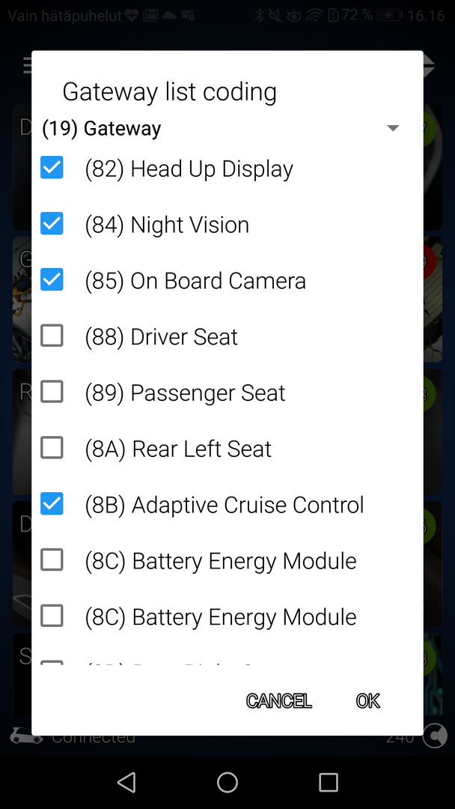The height and width of the screenshot is (809, 455).
Task: Enable the Driver Seat checkbox
Action: 52,336
